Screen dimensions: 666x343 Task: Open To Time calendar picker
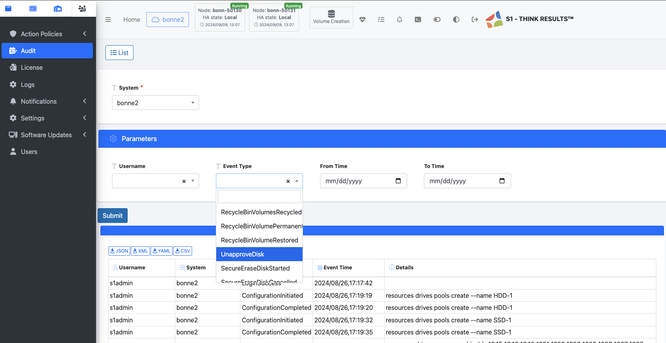pos(502,181)
